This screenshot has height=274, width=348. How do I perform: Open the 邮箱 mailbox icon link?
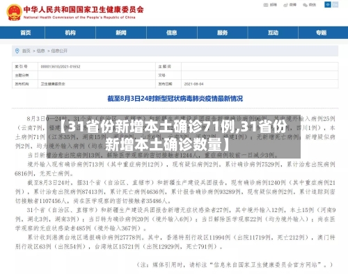pos(270,5)
